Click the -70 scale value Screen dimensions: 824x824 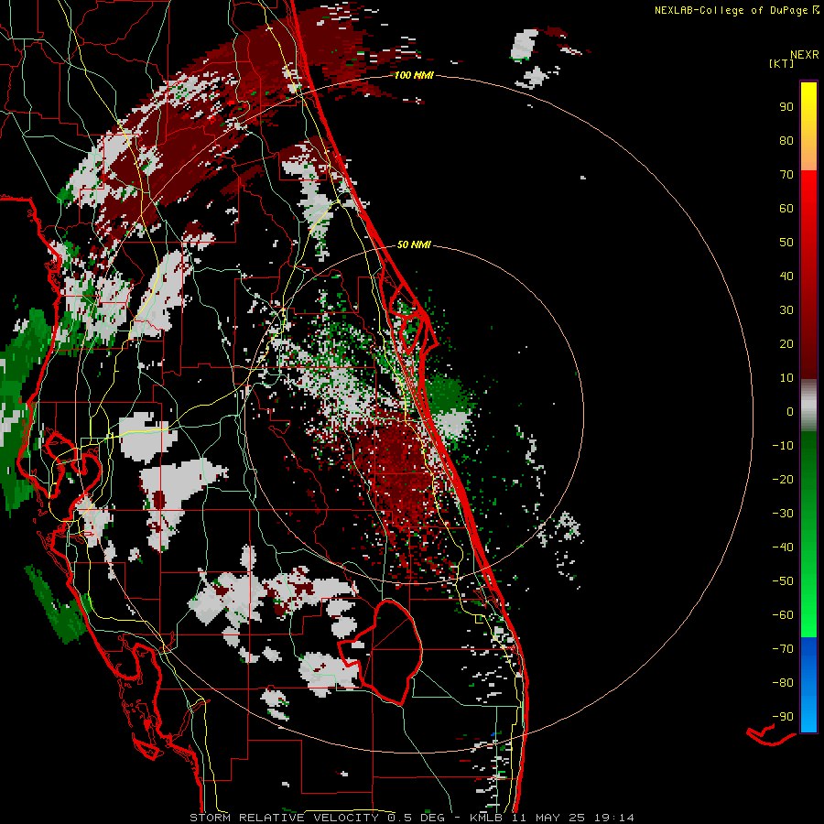point(783,649)
